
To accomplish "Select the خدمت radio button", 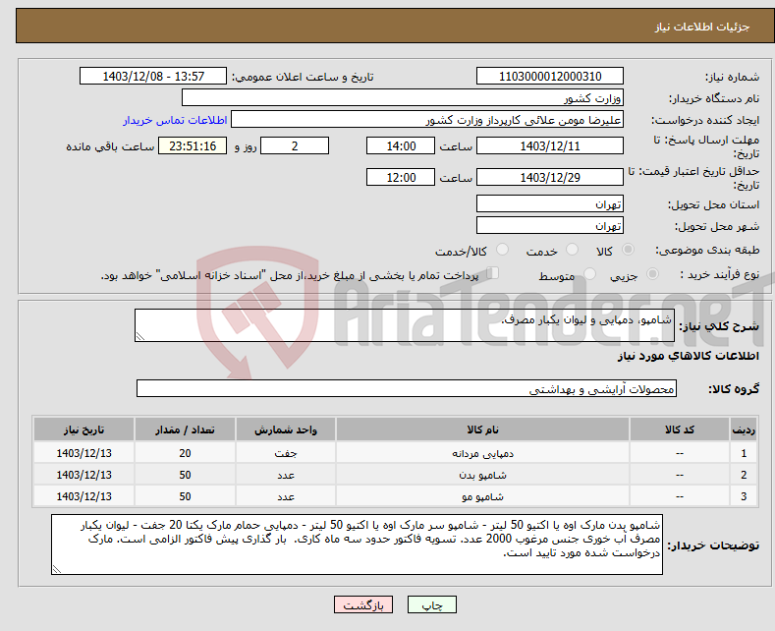I will click(572, 250).
